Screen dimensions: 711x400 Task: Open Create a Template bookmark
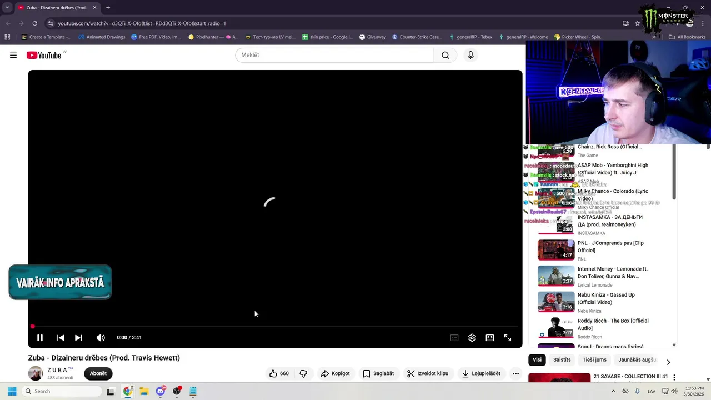46,37
